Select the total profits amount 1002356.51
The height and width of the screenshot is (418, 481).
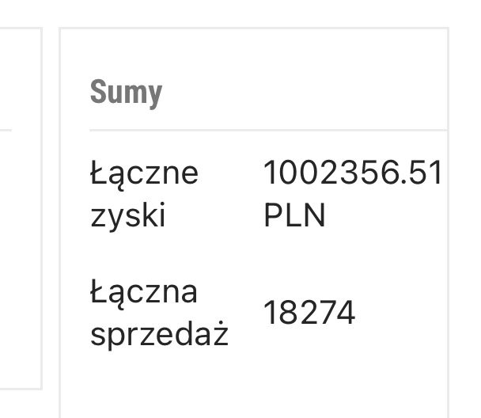pos(352,173)
